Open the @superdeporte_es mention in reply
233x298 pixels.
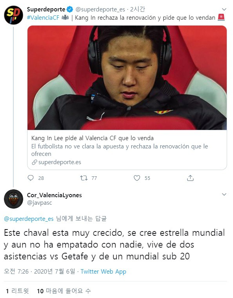29,219
